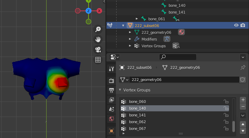Viewport: 249px width, 138px height.
Task: Click the 222_geometry06 mesh name field
Action: 184,80
